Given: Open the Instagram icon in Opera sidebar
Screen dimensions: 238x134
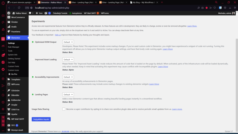Looking at the screenshot, I should (x=3, y=38).
